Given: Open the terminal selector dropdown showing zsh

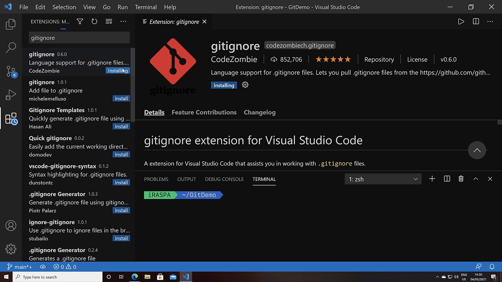Looking at the screenshot, I should tap(383, 179).
